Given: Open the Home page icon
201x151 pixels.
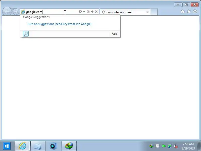Looking at the screenshot, I should (183, 12).
